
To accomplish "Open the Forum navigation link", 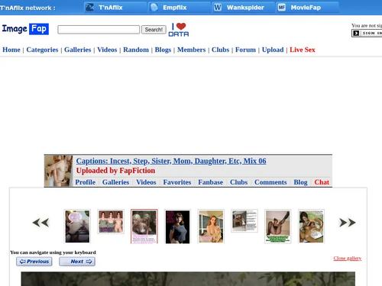I will coord(245,50).
